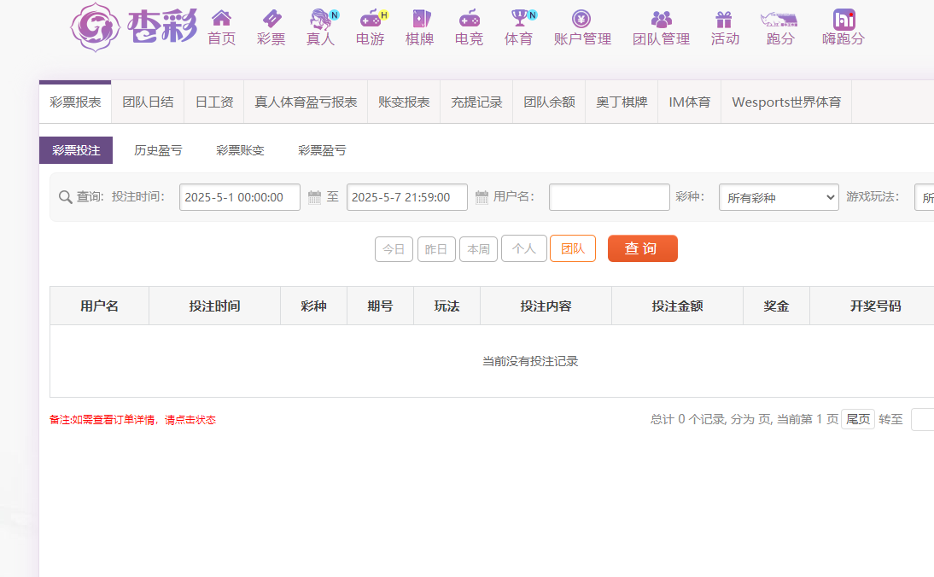The image size is (934, 577).
Task: Click the 活动 gift box icon
Action: click(725, 19)
